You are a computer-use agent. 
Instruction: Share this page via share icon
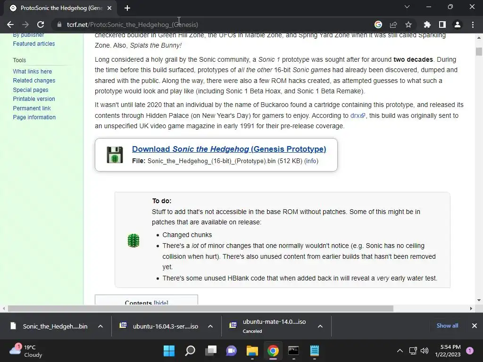[x=393, y=25]
